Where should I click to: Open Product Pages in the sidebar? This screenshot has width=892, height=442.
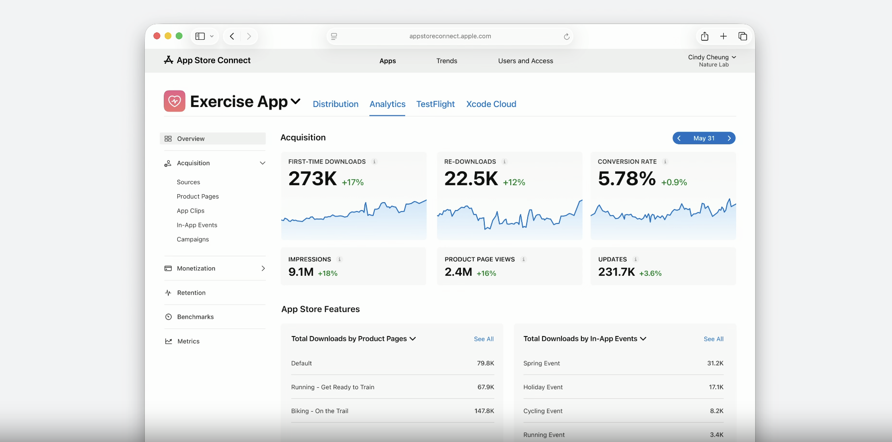(198, 197)
